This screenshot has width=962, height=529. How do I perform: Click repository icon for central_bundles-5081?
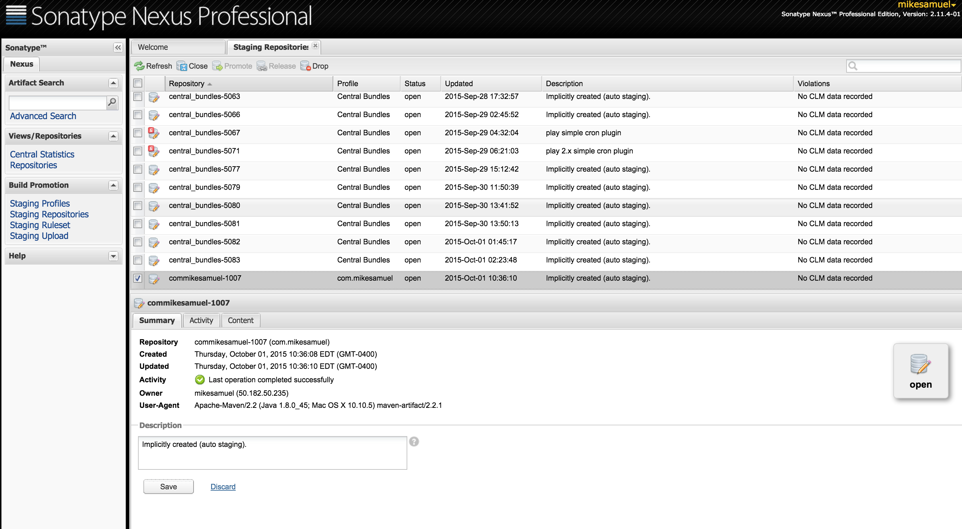[x=154, y=224]
